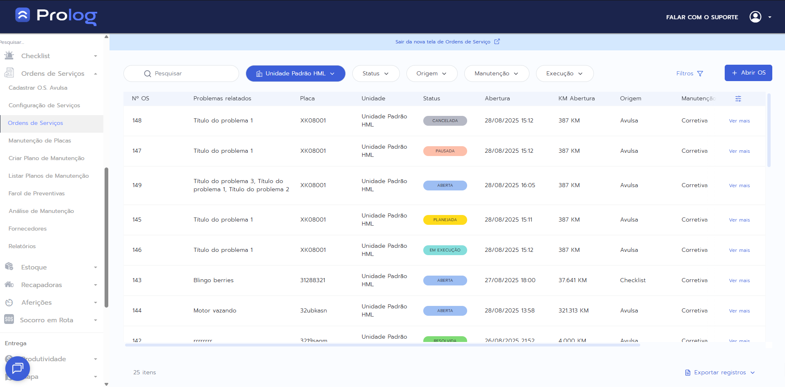The width and height of the screenshot is (785, 387).
Task: Click Ver mais for OS 149
Action: point(739,186)
